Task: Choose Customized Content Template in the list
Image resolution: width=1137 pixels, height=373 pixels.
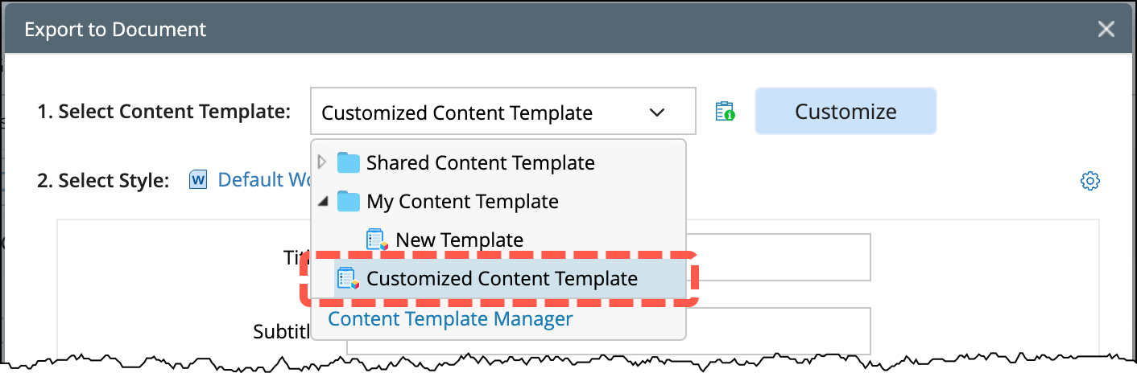Action: (502, 279)
